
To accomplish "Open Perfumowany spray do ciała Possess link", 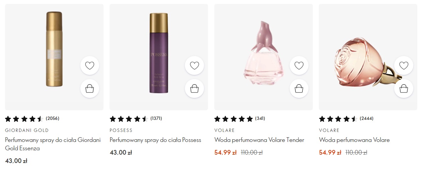I will [x=155, y=140].
